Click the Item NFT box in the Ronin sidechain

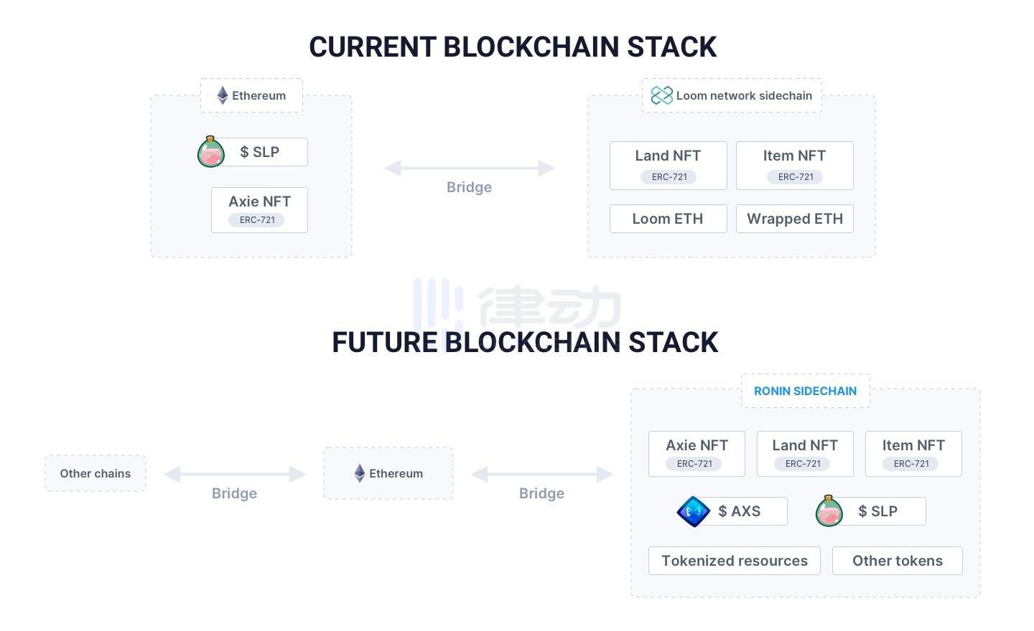coord(913,453)
